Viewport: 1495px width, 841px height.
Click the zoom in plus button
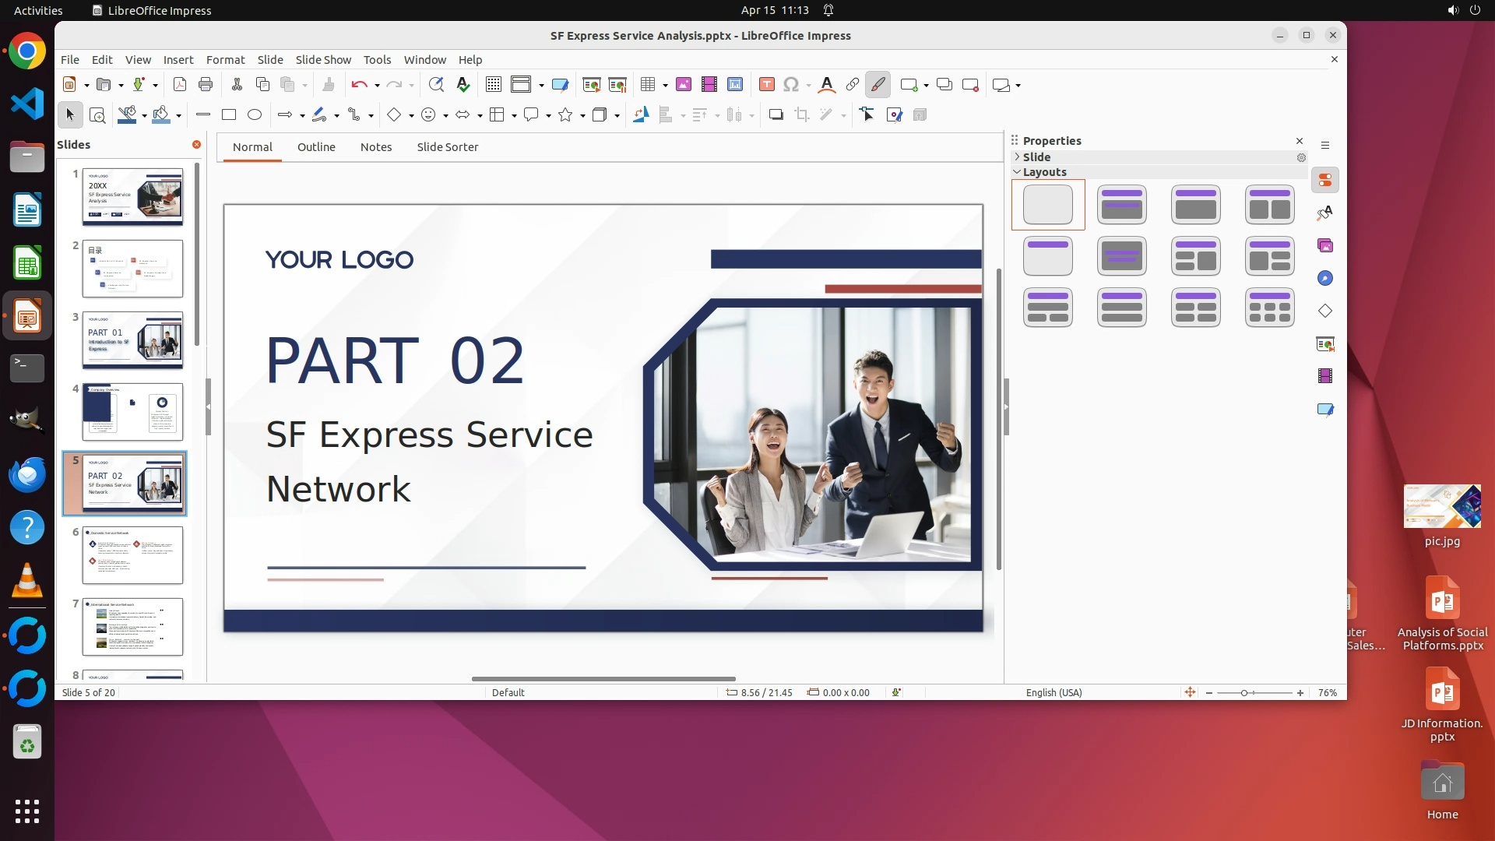[1300, 693]
